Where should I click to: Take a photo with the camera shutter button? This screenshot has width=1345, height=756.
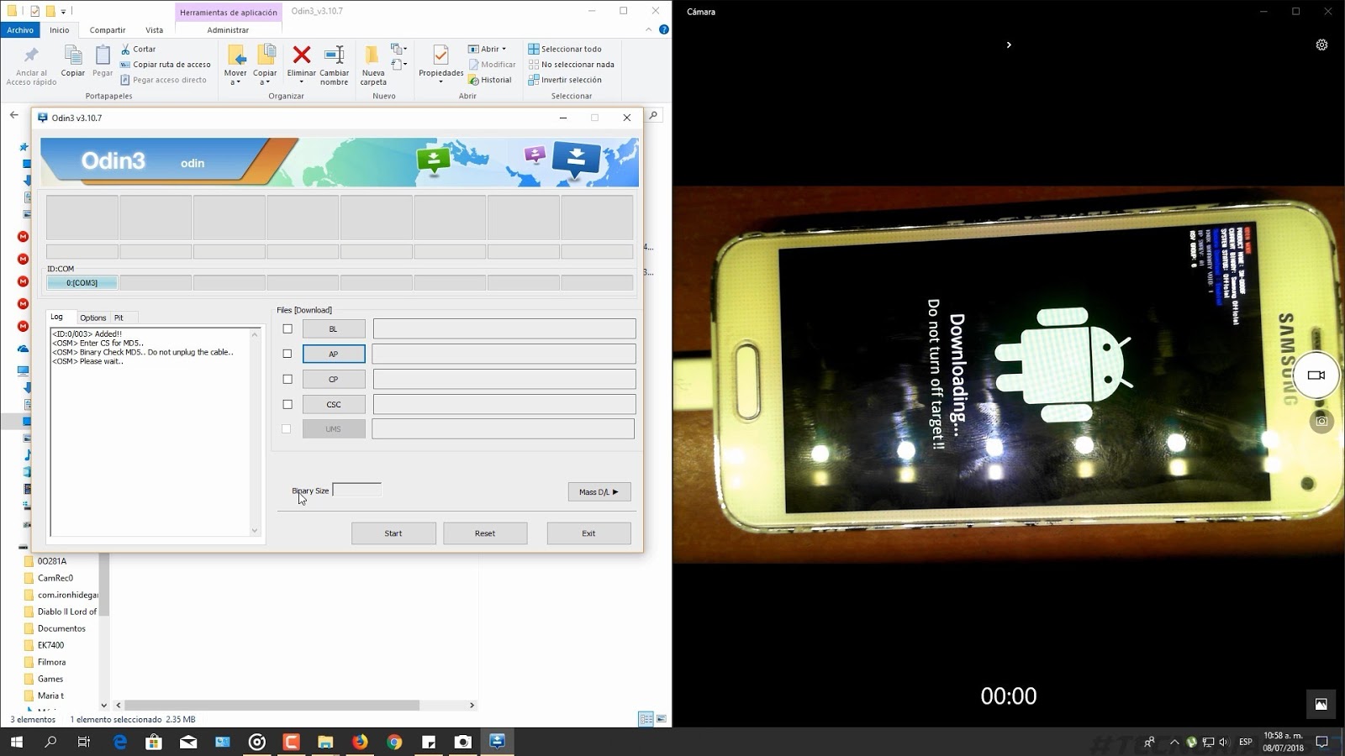pos(1321,422)
